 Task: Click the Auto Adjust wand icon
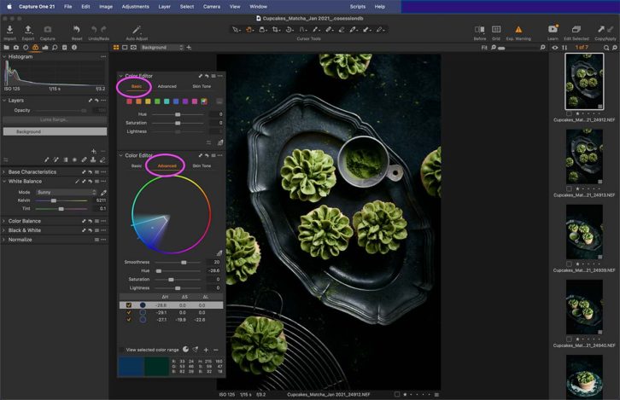137,30
